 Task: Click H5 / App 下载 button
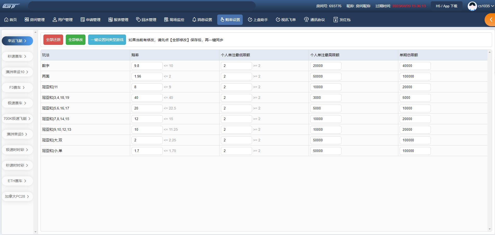coord(446,6)
